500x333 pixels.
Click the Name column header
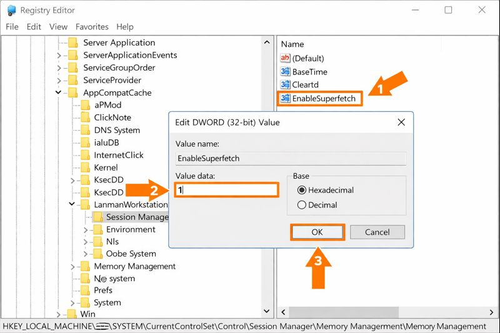point(292,44)
